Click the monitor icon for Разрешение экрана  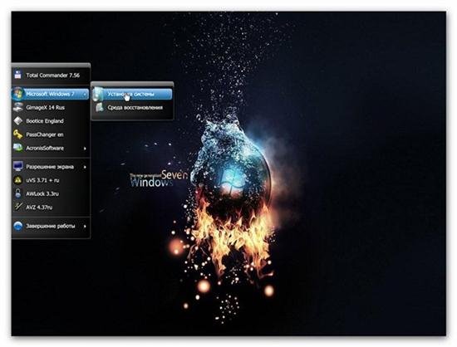[18, 167]
